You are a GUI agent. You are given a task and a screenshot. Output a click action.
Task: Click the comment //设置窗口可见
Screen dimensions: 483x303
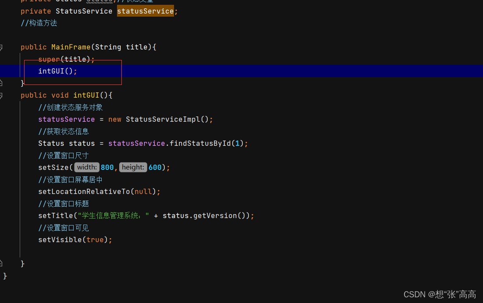coord(64,228)
